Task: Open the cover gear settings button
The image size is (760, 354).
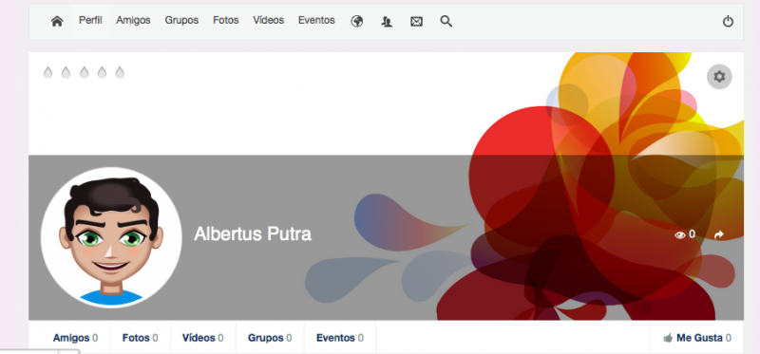Action: point(719,77)
